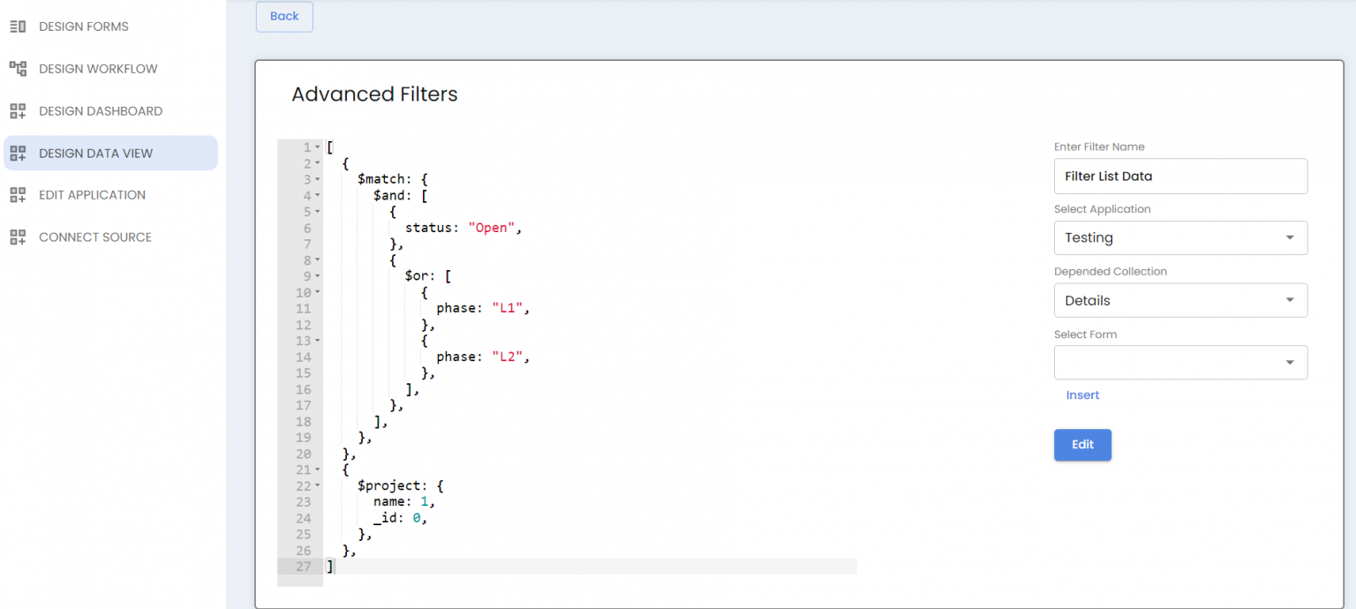The height and width of the screenshot is (609, 1356).
Task: Click the CONNECT SOURCE icon
Action: [x=17, y=237]
